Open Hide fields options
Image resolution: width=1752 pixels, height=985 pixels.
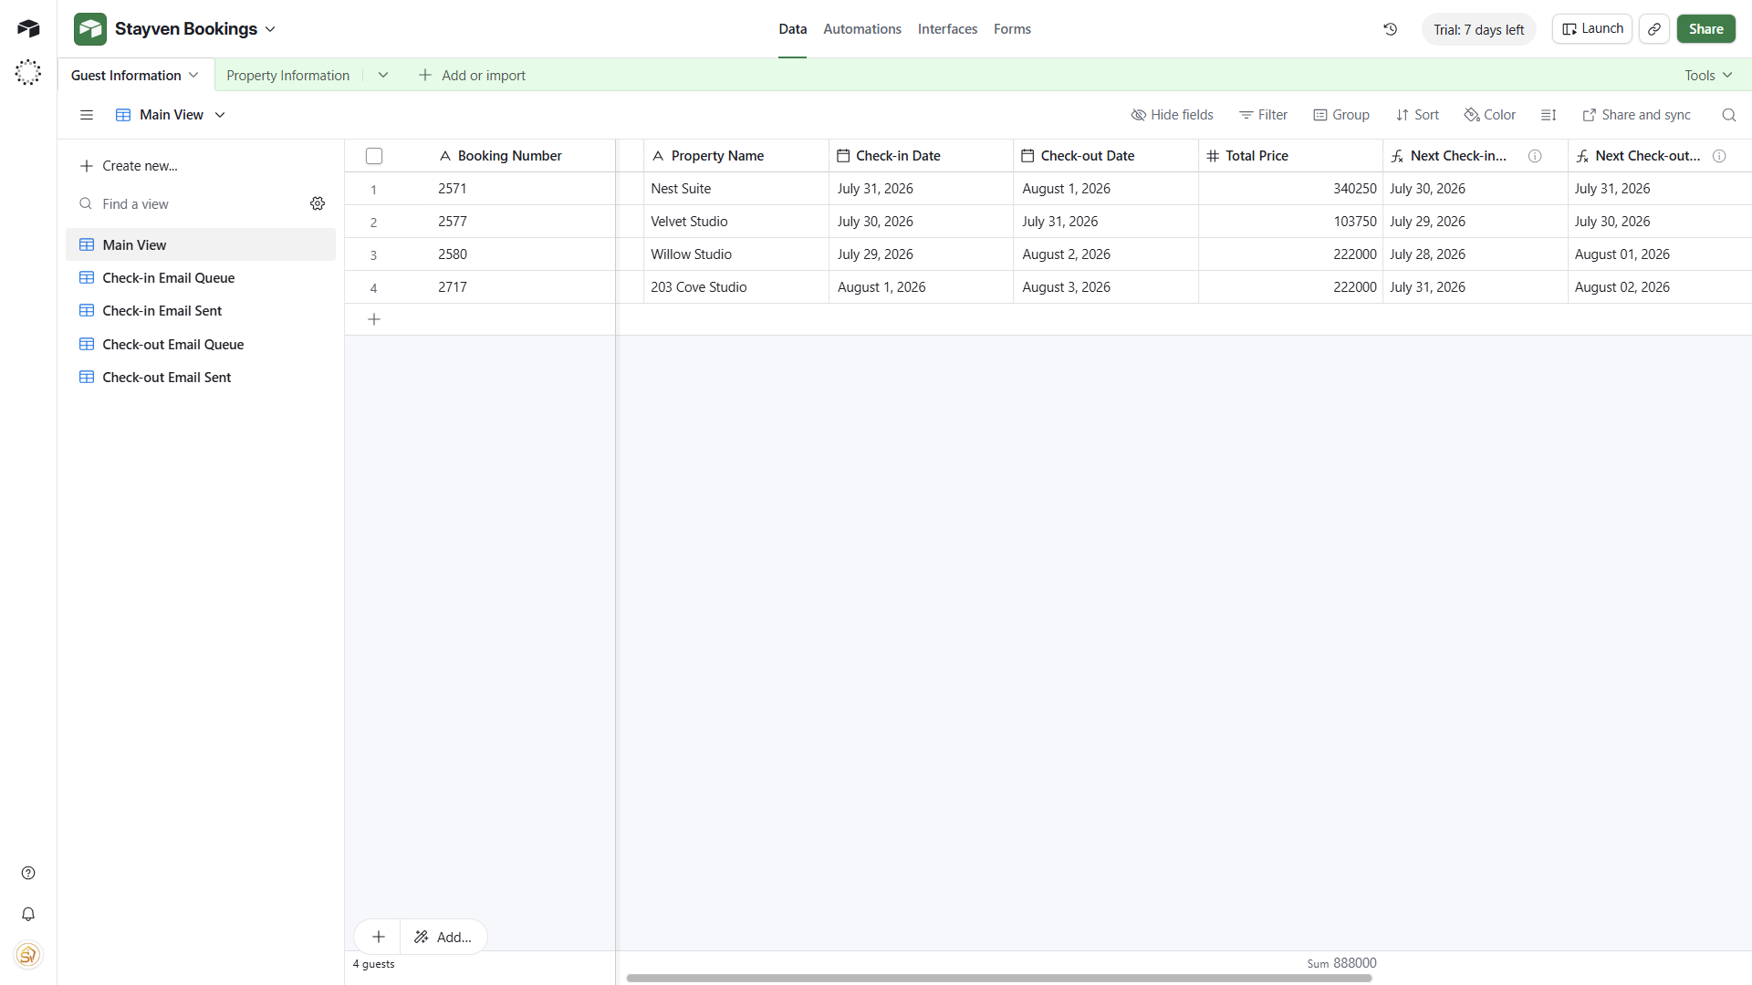pyautogui.click(x=1173, y=115)
